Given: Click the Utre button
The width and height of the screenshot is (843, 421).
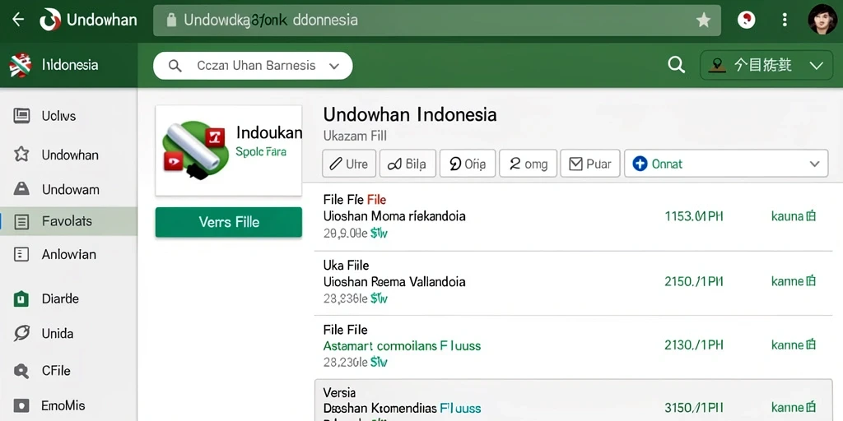Looking at the screenshot, I should point(349,164).
